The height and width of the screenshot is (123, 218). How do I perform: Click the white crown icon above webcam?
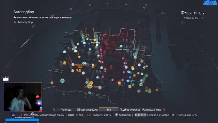[5, 79]
